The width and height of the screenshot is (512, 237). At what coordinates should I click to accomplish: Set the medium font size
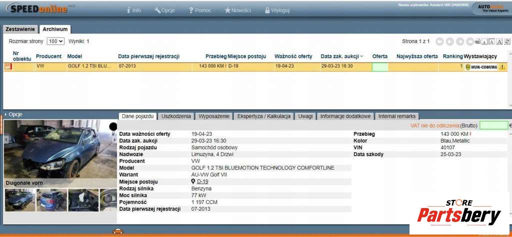(x=492, y=42)
